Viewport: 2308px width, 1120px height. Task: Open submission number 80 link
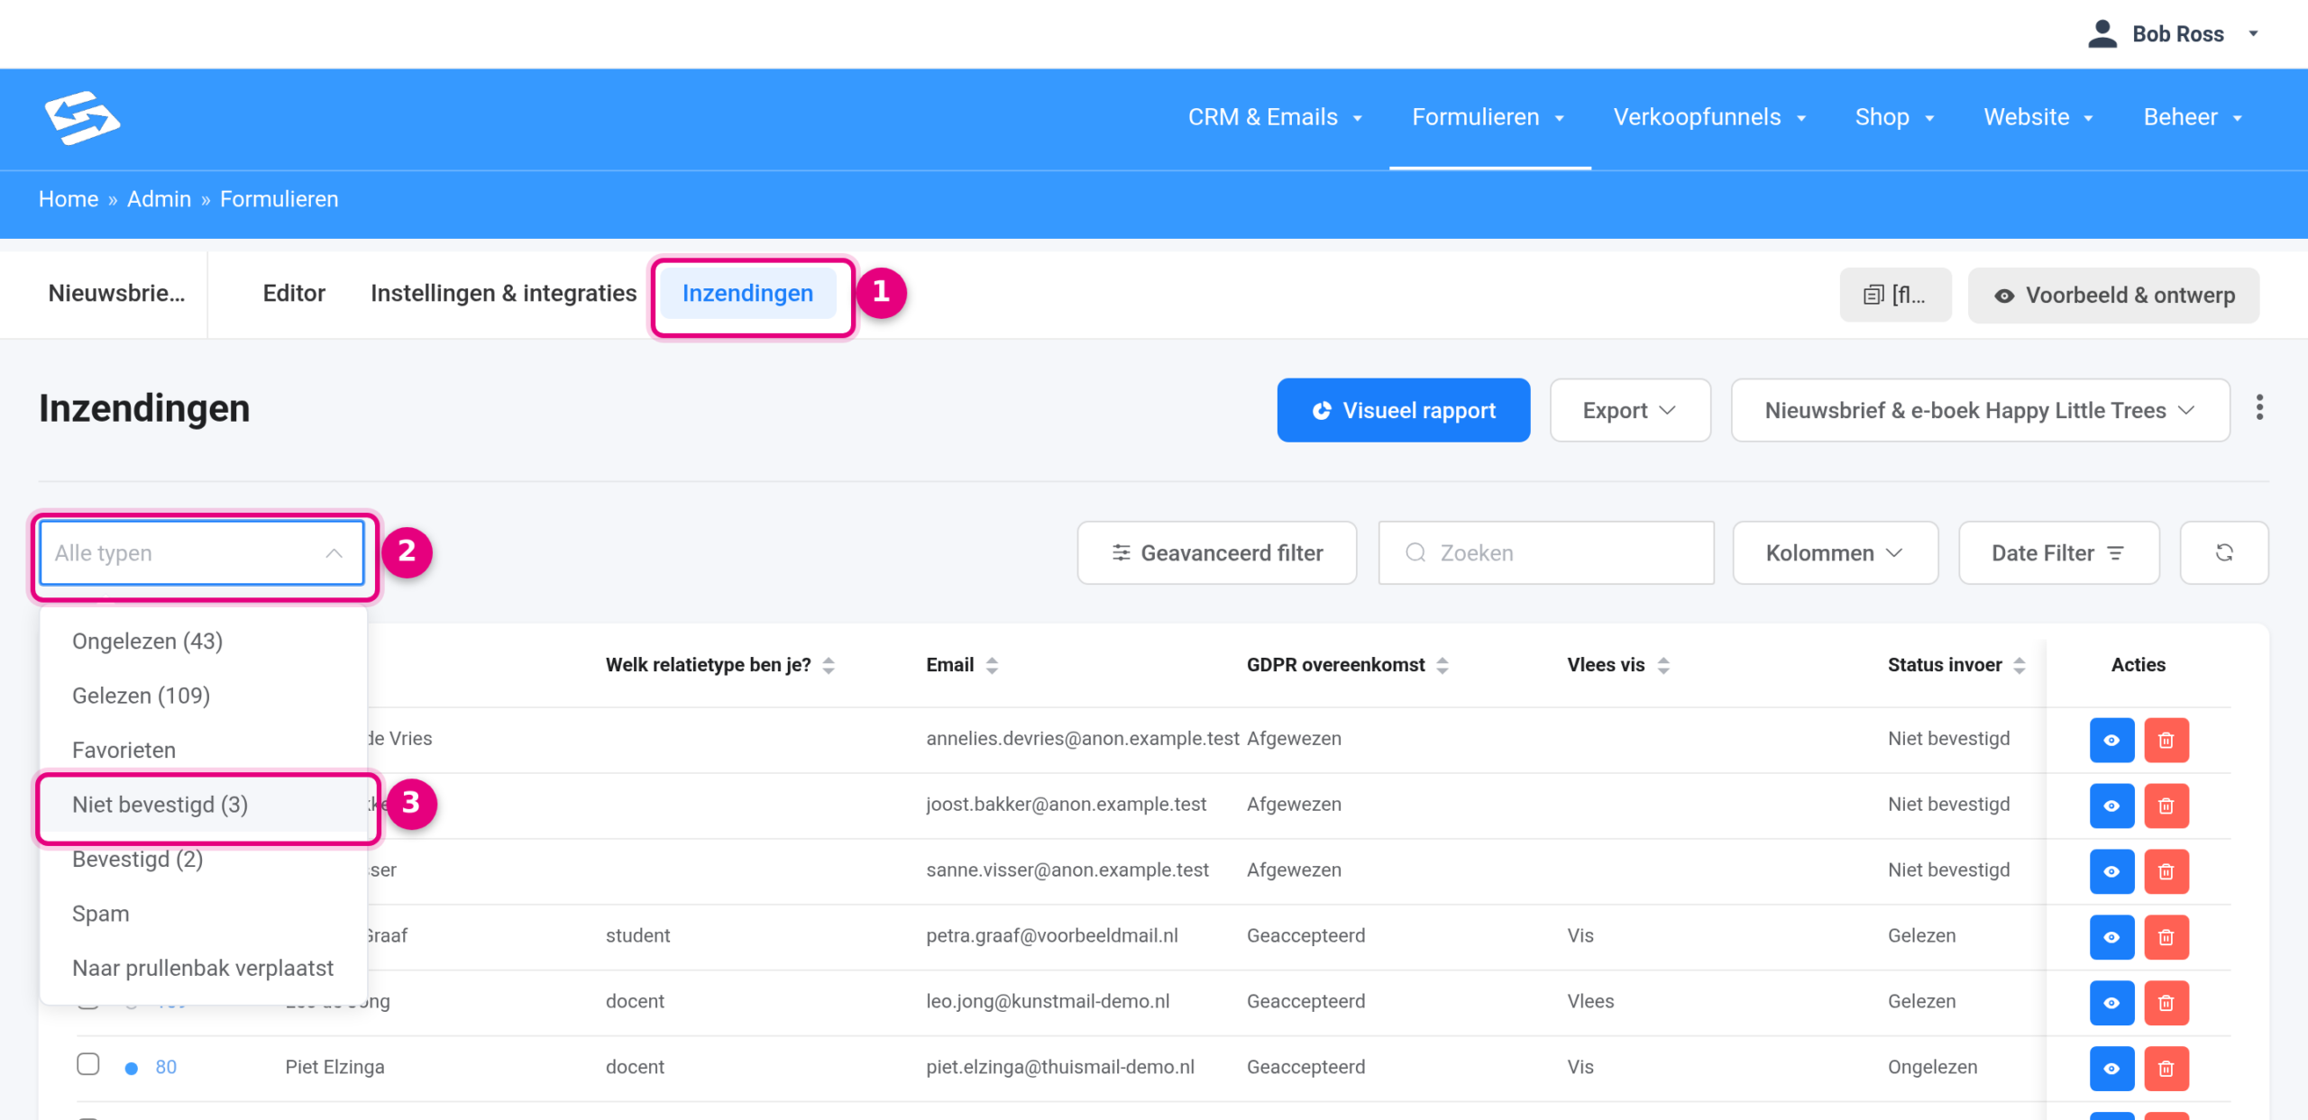[x=166, y=1067]
